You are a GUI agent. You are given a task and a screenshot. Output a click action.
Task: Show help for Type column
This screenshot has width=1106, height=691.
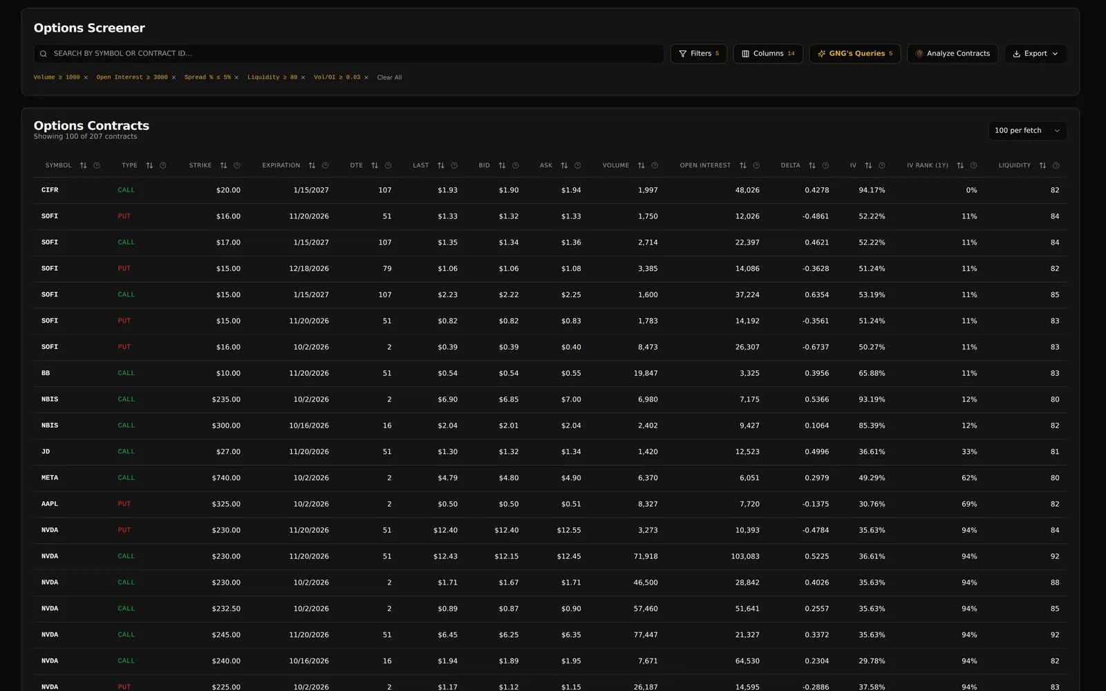[163, 166]
